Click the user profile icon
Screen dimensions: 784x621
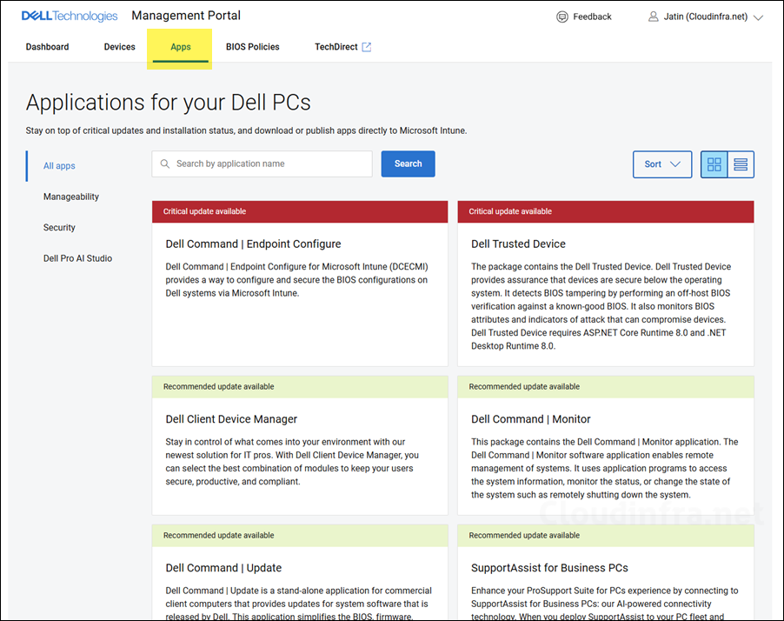click(654, 17)
